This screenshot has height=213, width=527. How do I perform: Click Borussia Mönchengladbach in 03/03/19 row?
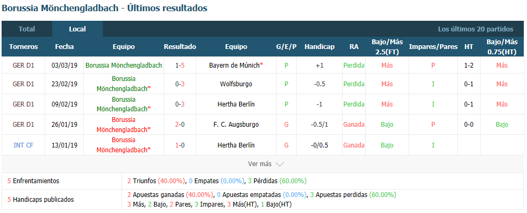124,65
